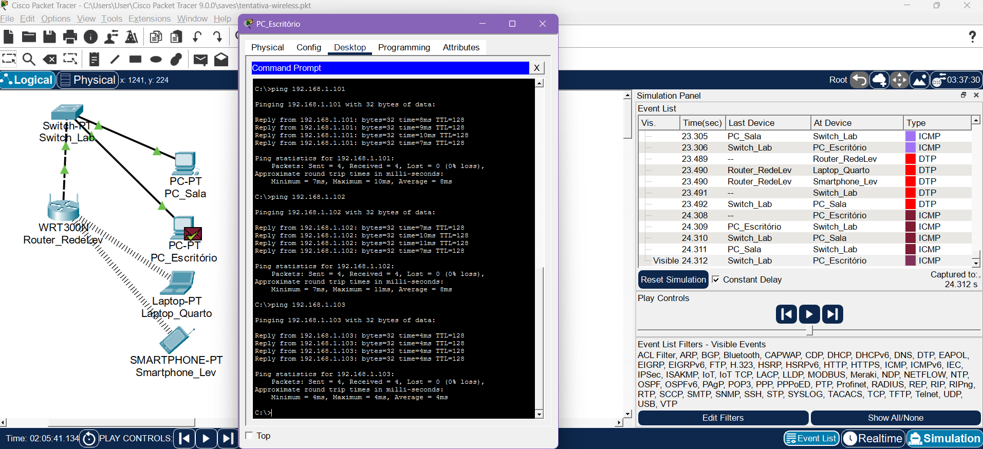
Task: Click the New Cluster cloud icon
Action: point(879,80)
